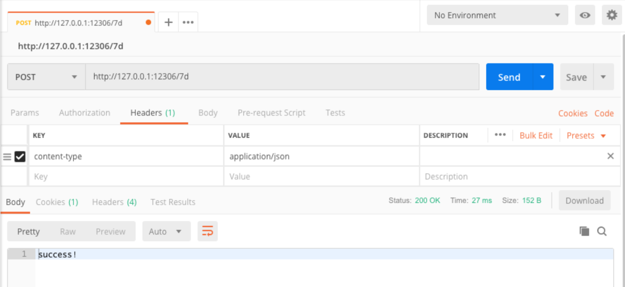
Task: Click the request name http://127.0.0.1:12306/7d title
Action: click(x=71, y=46)
